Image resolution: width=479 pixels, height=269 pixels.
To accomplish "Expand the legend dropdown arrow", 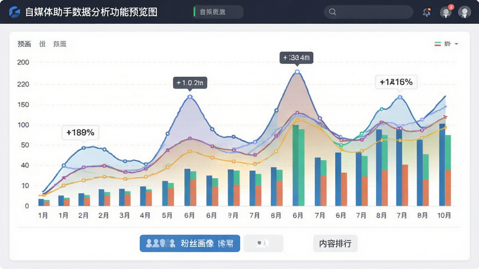I will point(457,44).
